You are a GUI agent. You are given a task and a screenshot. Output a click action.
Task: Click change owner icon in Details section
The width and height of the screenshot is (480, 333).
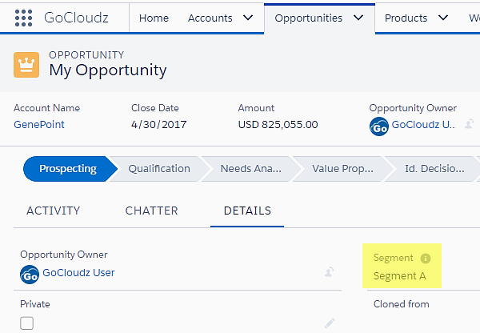tap(330, 271)
